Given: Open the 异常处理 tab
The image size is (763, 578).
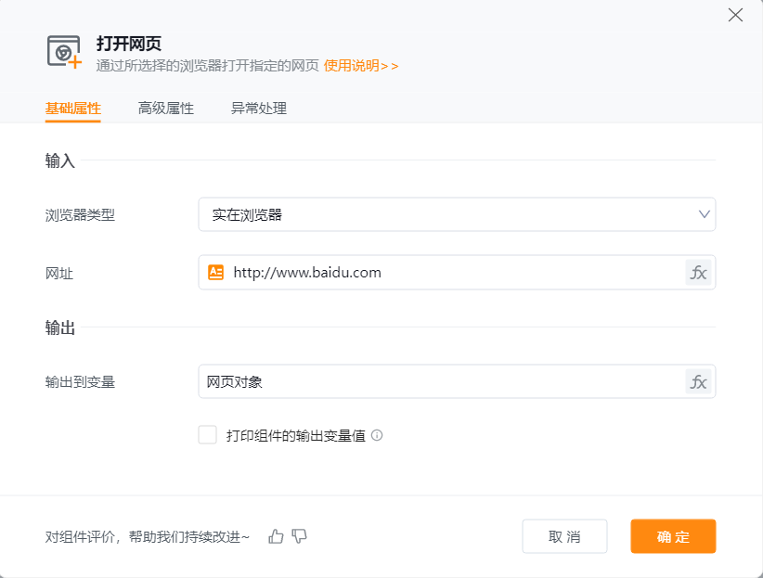Looking at the screenshot, I should tap(259, 109).
